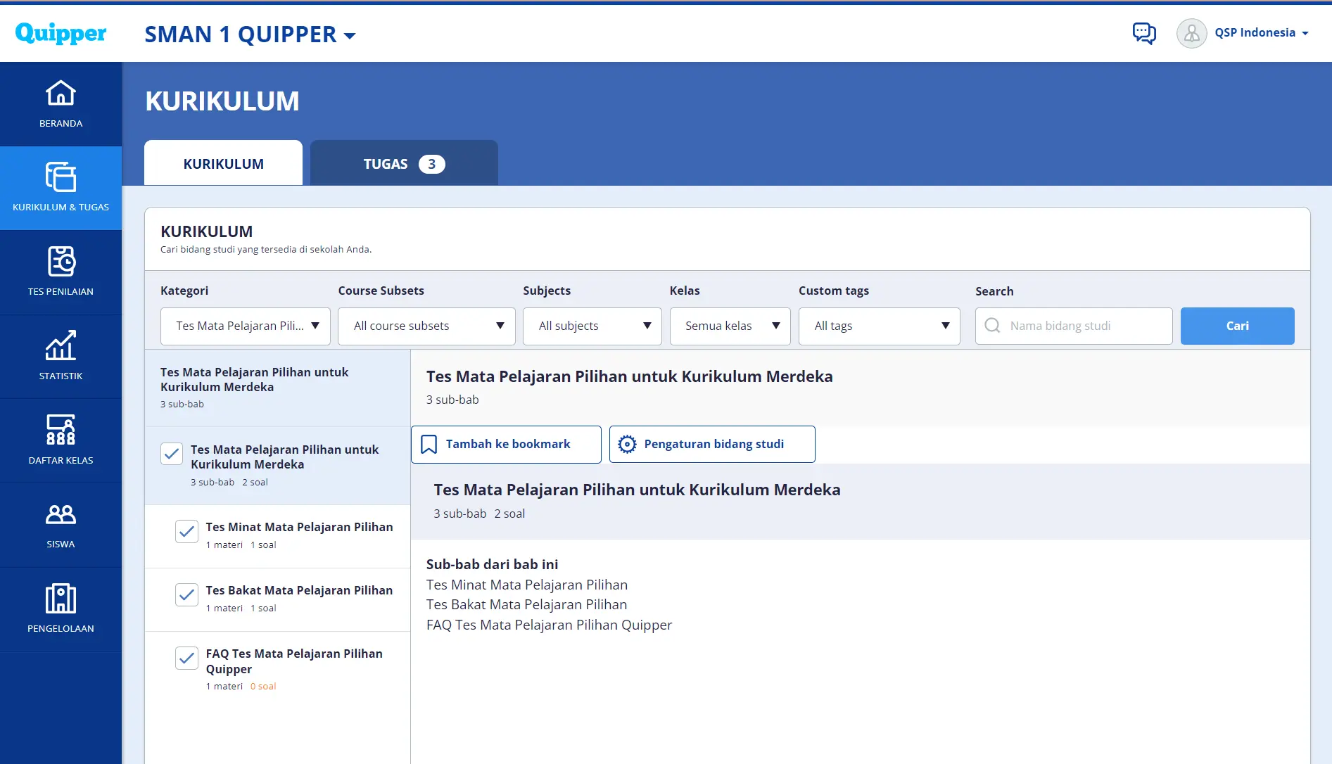Open Pengaturan bidang studi settings

coord(712,445)
